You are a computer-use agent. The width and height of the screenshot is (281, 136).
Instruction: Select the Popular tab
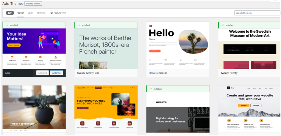(20, 13)
